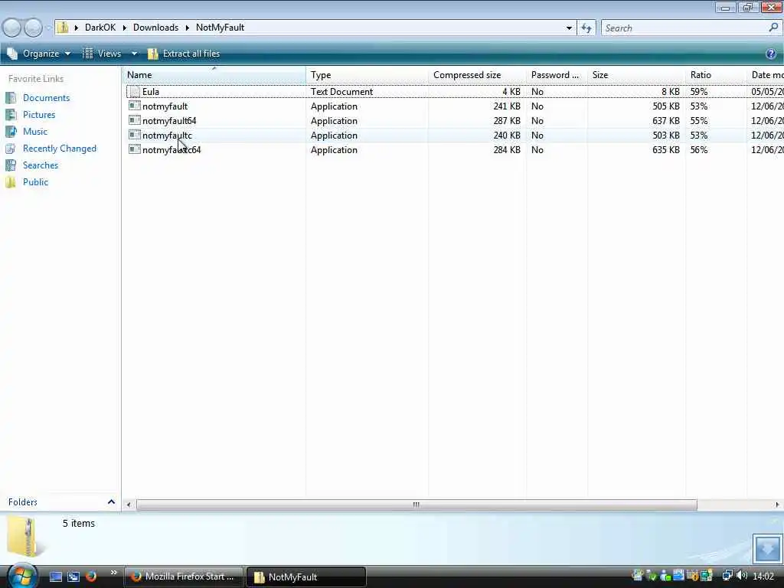Click the Organize toolbar button
Image resolution: width=784 pixels, height=588 pixels.
pos(39,54)
